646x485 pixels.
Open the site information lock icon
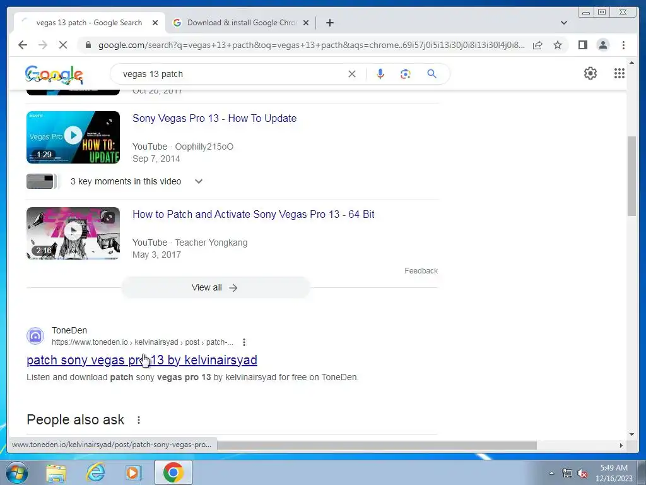click(88, 45)
